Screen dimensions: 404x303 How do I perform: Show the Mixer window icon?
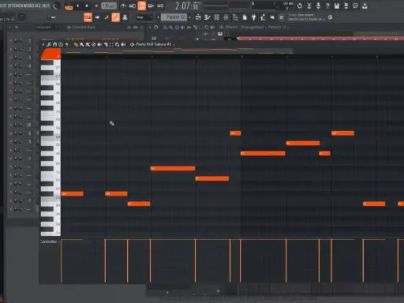[226, 17]
